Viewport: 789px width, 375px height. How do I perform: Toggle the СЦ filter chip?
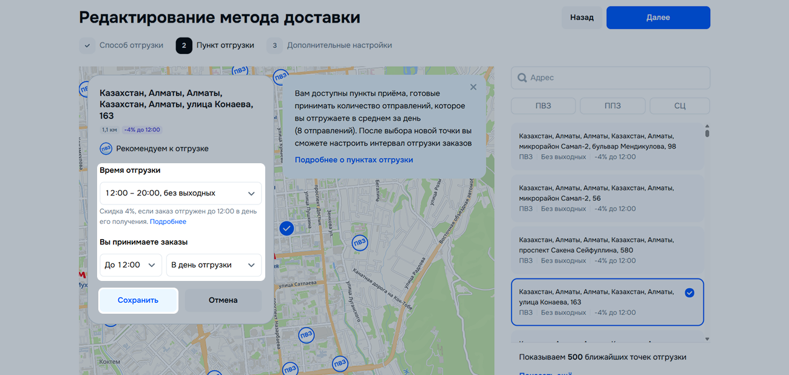(679, 106)
